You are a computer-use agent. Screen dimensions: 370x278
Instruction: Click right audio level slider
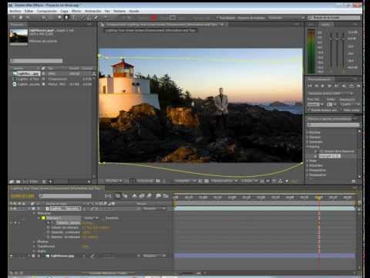(x=343, y=39)
